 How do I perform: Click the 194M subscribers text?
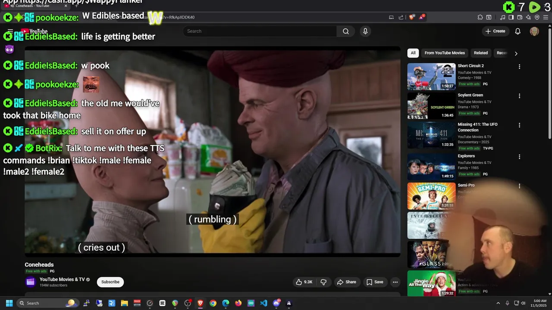coord(53,285)
